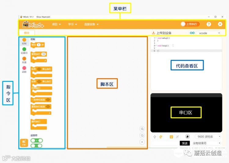Click the void setup() code line
Viewport: 229px width, 163px height.
pyautogui.click(x=164, y=38)
